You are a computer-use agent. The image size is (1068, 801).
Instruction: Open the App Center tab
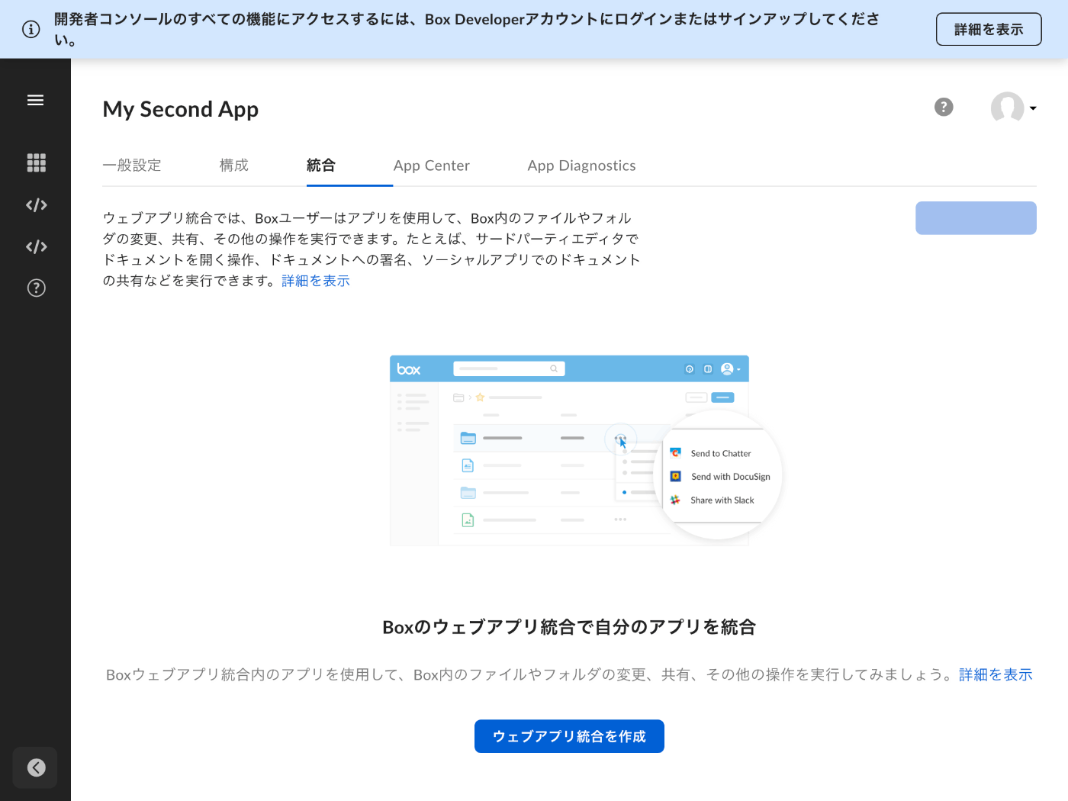pos(432,166)
